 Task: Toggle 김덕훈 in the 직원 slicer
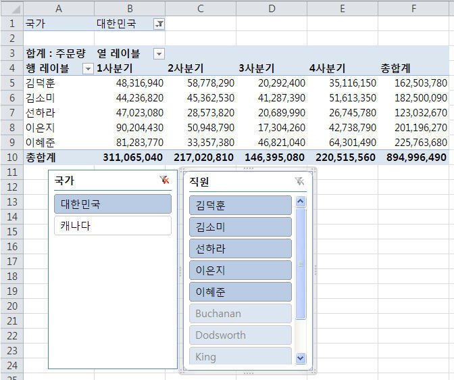click(x=240, y=206)
